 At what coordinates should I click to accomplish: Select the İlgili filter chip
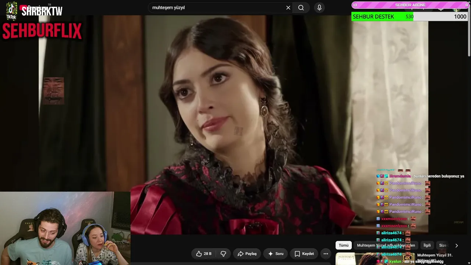(427, 245)
